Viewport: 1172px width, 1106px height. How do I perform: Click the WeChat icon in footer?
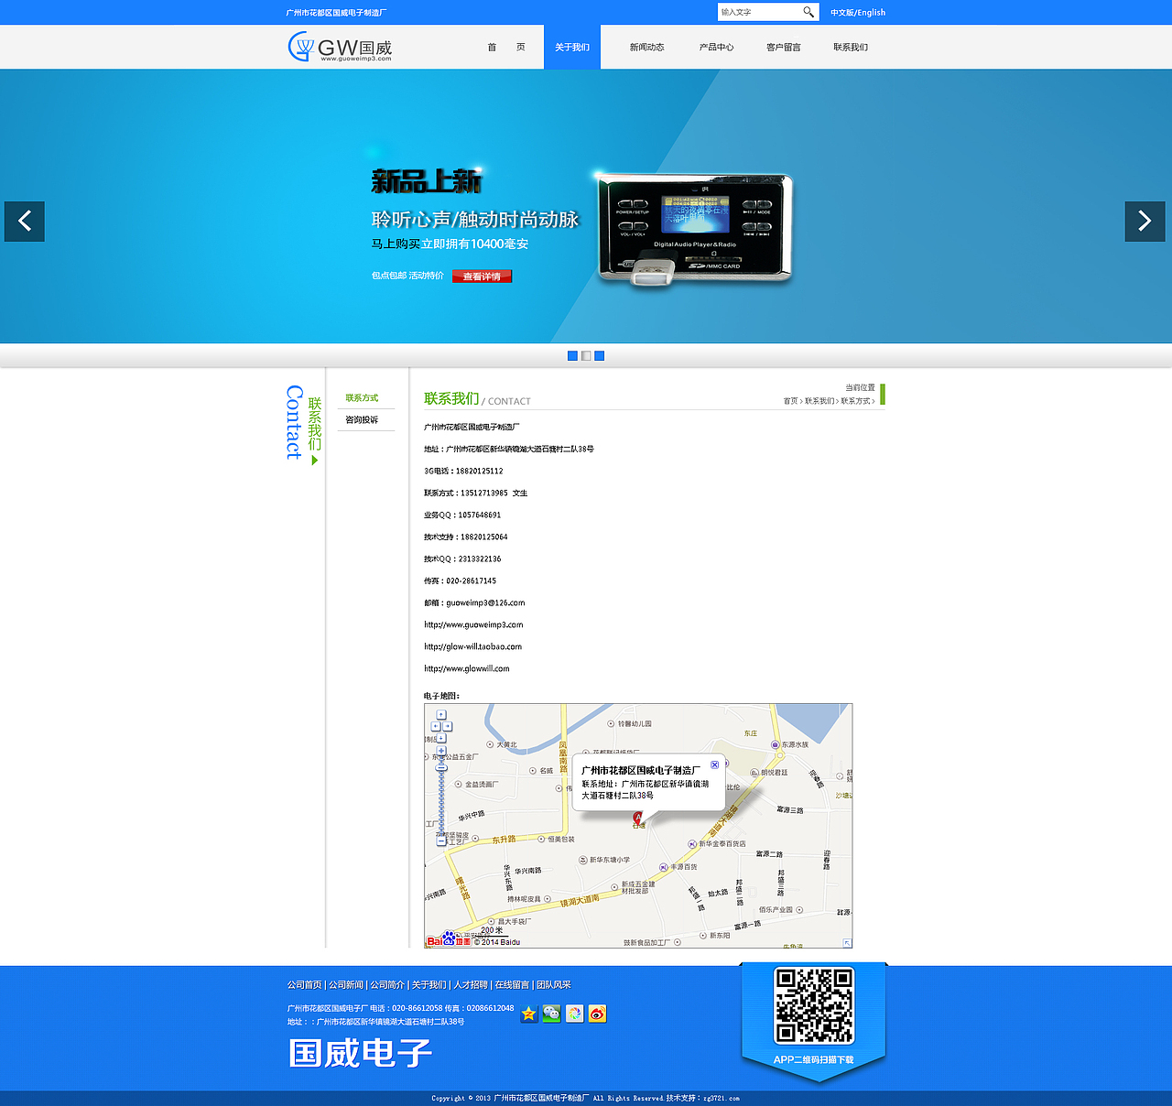[x=551, y=1014]
